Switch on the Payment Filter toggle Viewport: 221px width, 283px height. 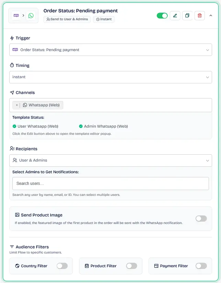[201, 266]
